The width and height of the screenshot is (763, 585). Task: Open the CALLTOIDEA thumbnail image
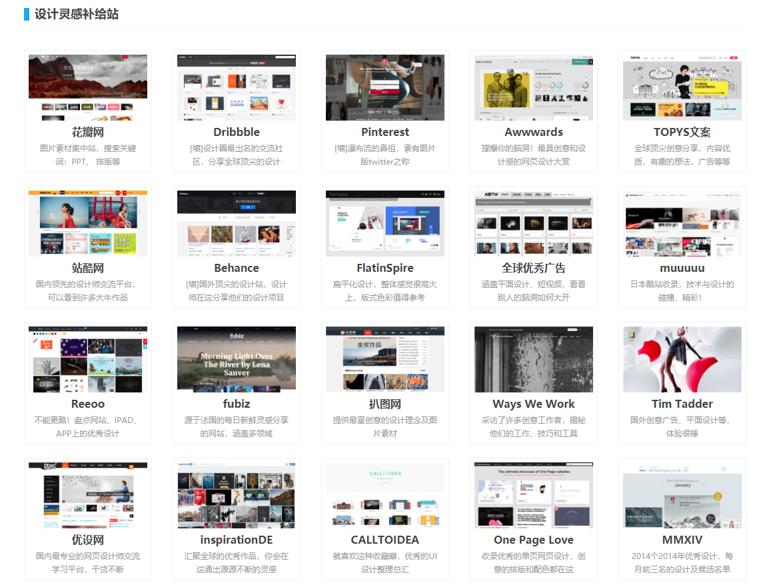point(385,496)
